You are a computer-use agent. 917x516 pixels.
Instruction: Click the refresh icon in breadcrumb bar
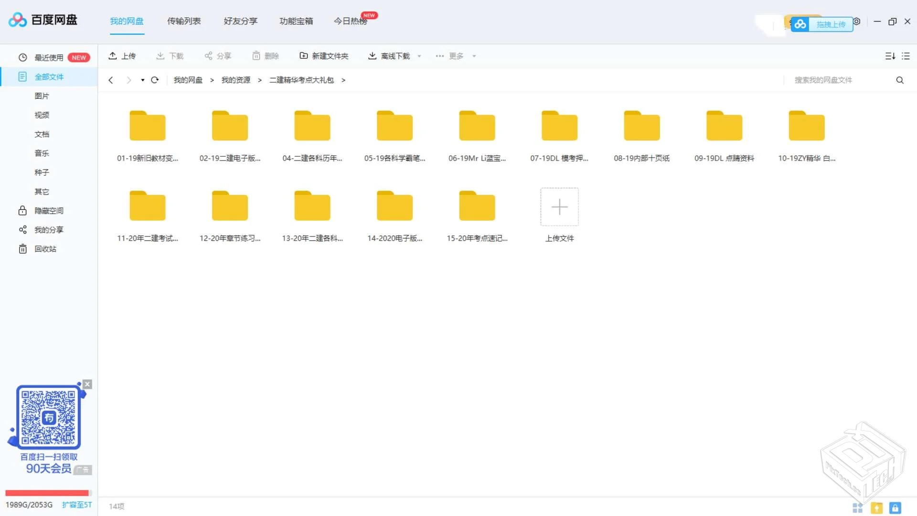154,80
